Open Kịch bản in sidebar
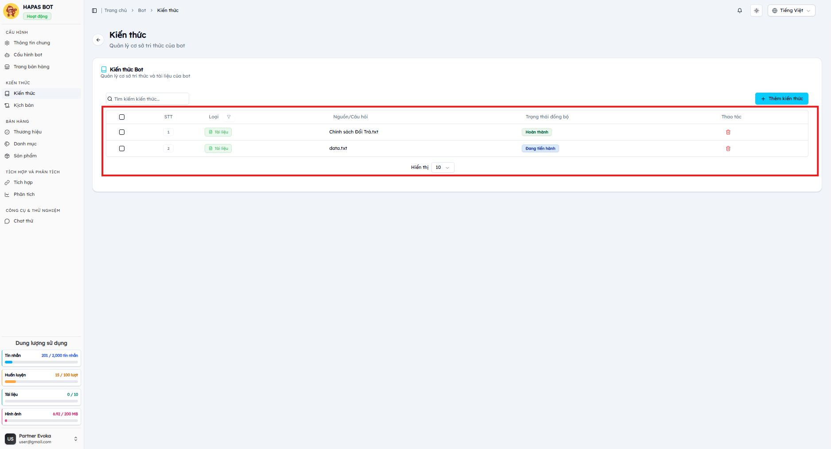Image resolution: width=831 pixels, height=449 pixels. pos(41,105)
